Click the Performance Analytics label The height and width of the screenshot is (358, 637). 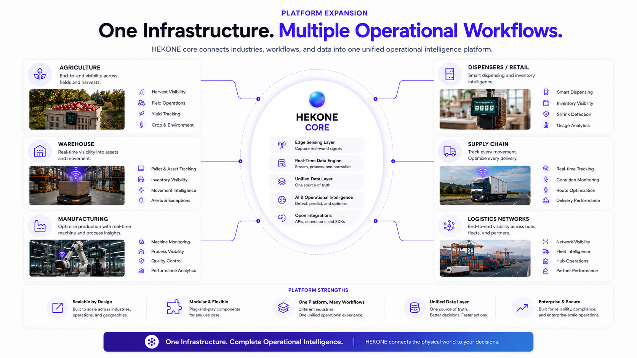click(x=173, y=270)
